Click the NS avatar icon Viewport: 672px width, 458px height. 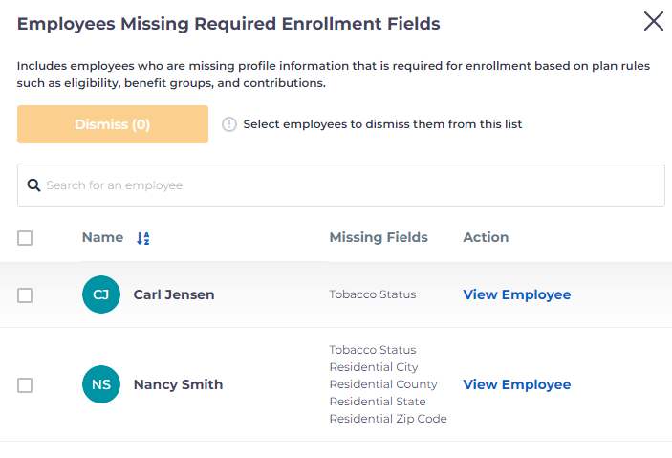pyautogui.click(x=101, y=384)
